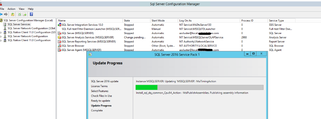This screenshot has width=321, height=119.
Task: Click the SQL Server (MSSQLSERVER) service icon
Action: point(60,33)
